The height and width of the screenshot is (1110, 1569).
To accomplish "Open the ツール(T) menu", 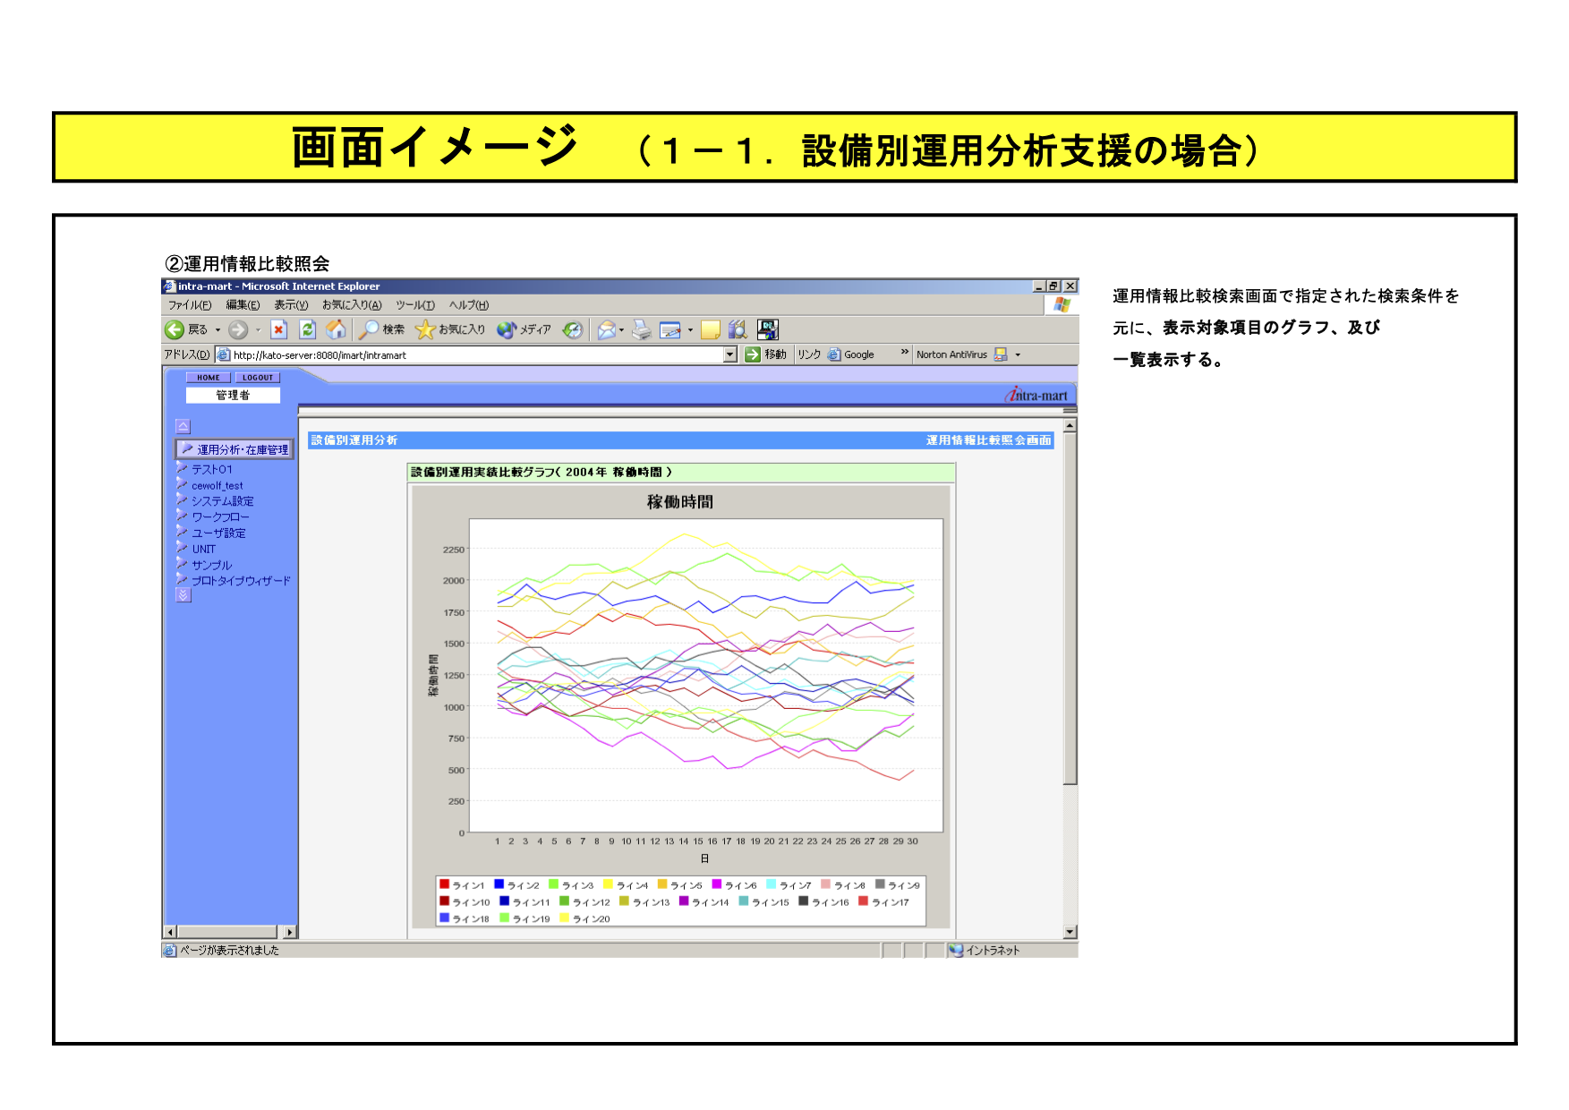I will coord(415,305).
